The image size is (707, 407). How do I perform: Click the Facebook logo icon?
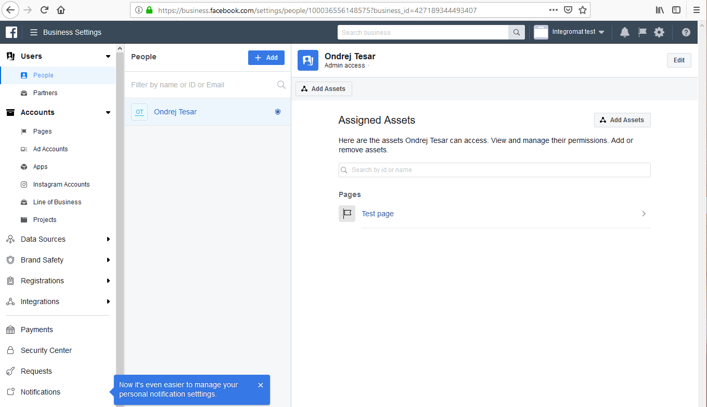[11, 32]
